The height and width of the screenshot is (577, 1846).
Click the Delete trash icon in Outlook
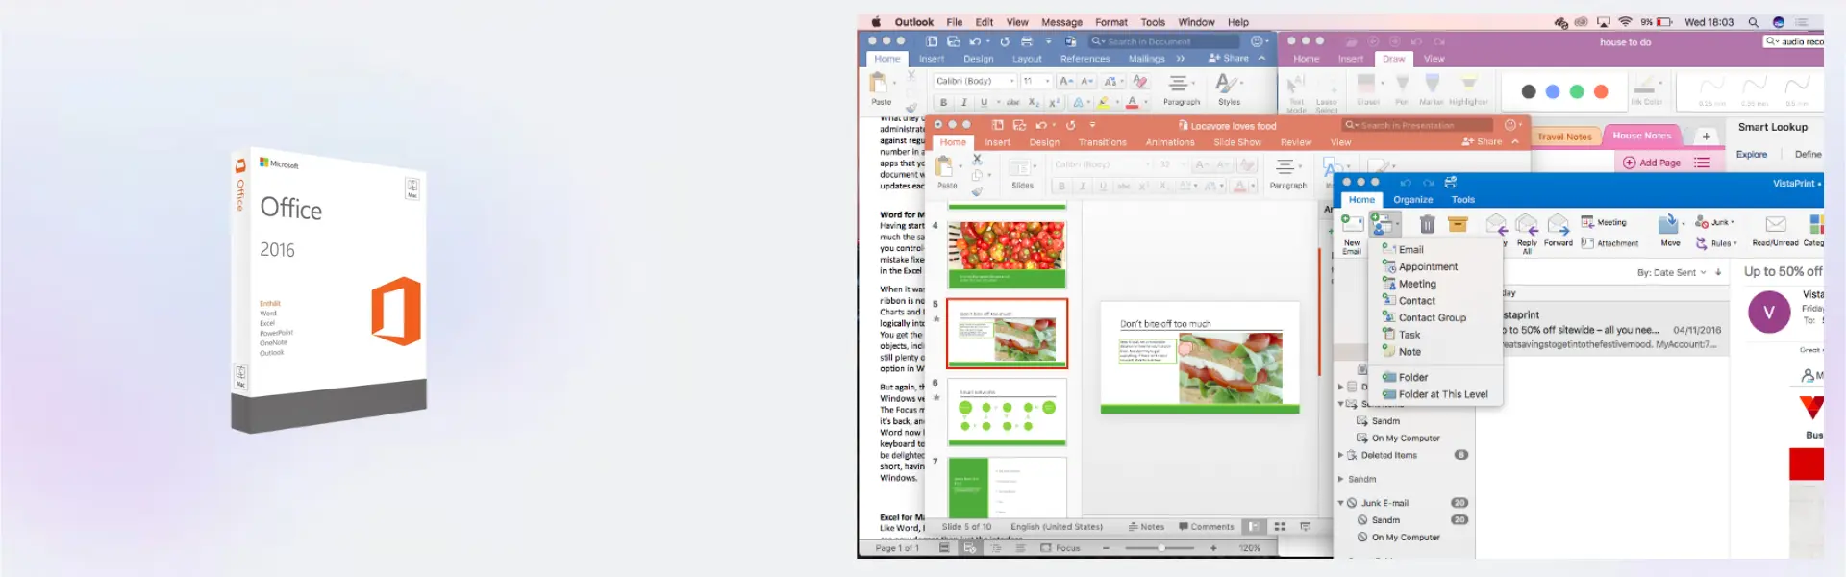pyautogui.click(x=1427, y=225)
